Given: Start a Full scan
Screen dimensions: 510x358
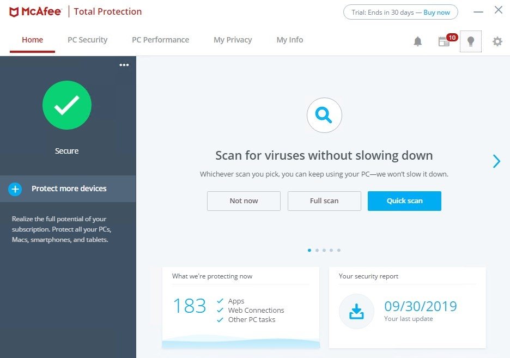Looking at the screenshot, I should [324, 201].
